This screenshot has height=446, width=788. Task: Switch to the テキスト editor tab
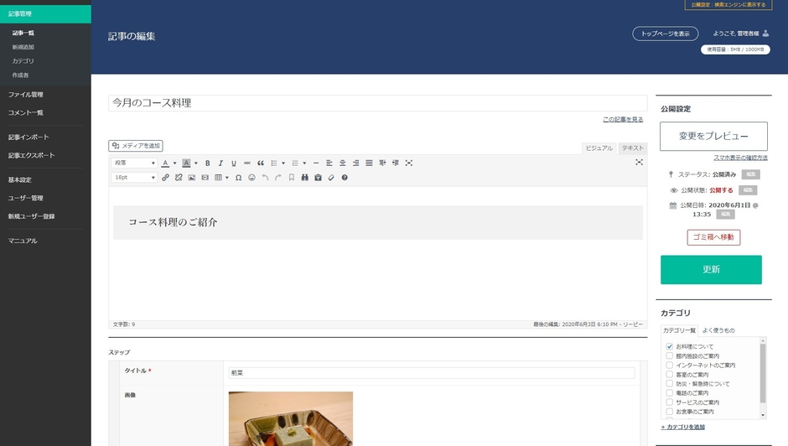[x=632, y=148]
